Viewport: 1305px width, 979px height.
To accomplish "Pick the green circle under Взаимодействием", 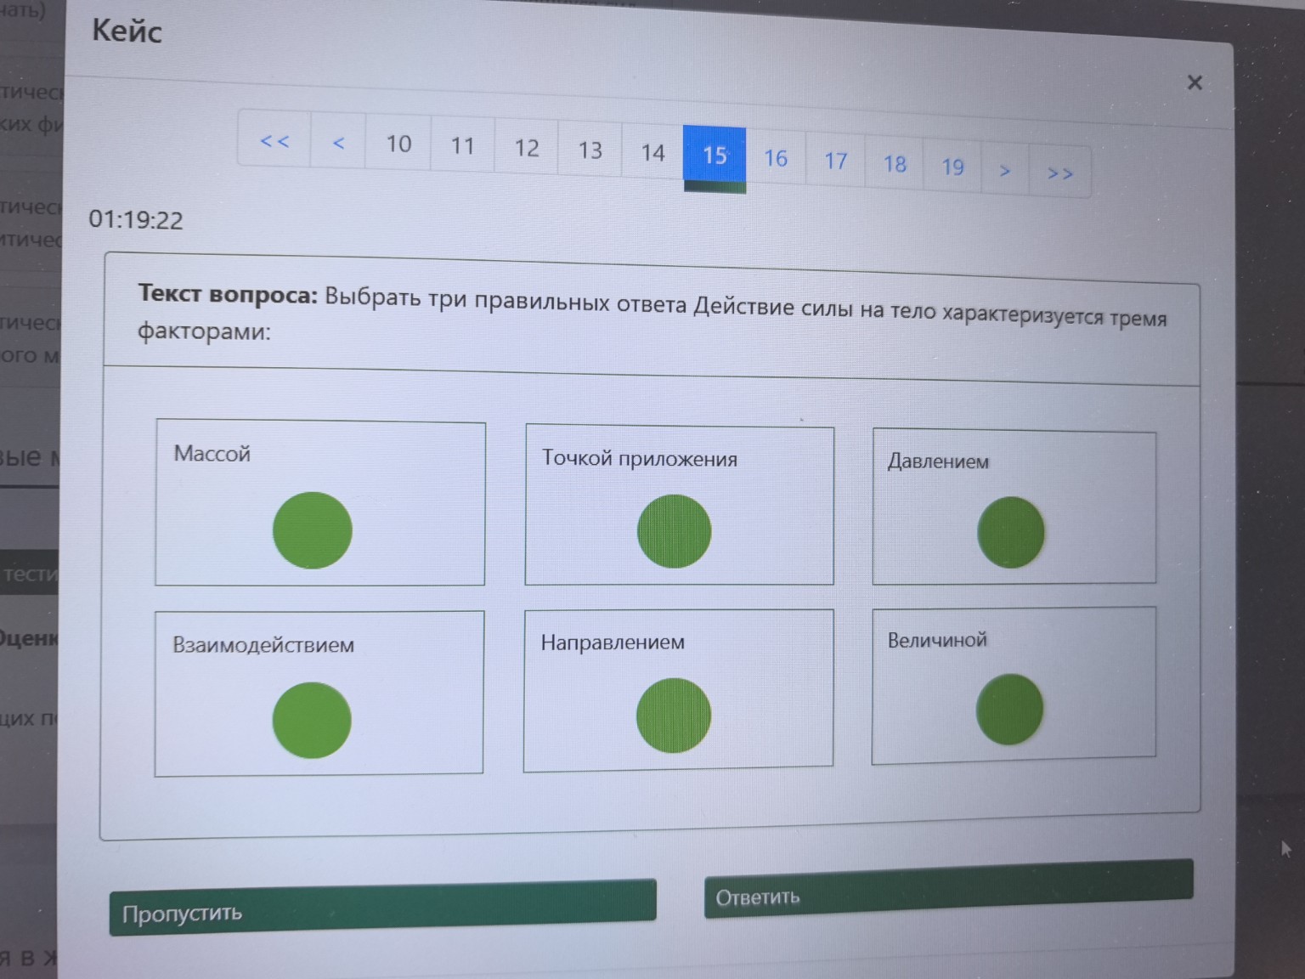I will pos(311,720).
